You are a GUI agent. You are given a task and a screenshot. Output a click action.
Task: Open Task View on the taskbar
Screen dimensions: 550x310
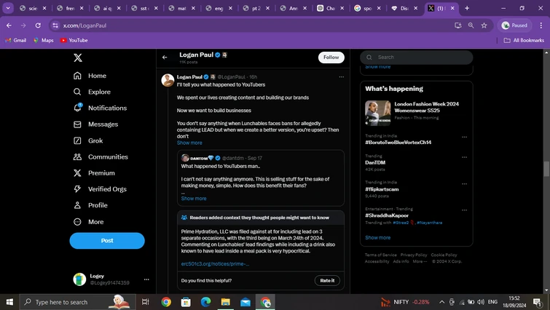click(x=145, y=302)
